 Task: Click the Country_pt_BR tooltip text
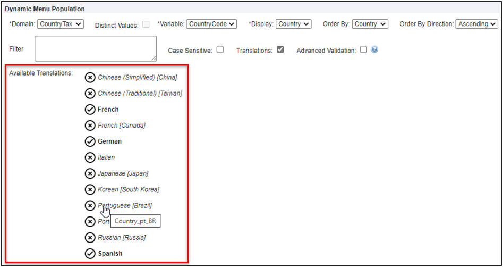point(135,221)
